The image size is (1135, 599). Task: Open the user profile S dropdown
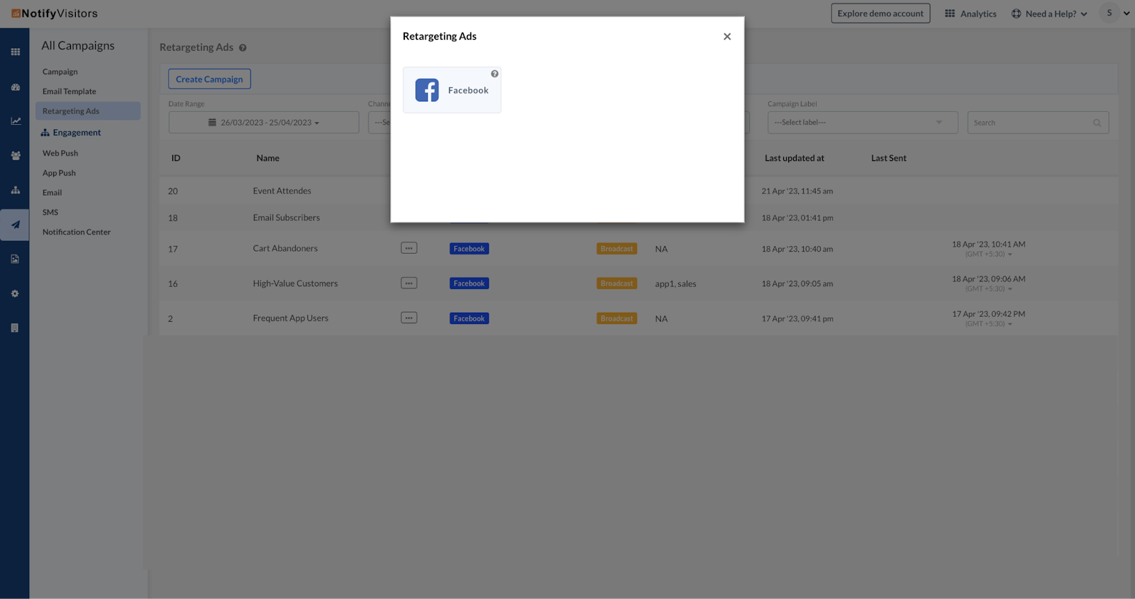1114,13
